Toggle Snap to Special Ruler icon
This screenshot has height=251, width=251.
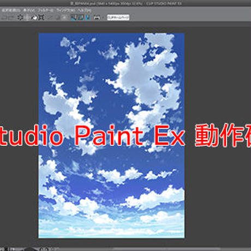[81, 17]
